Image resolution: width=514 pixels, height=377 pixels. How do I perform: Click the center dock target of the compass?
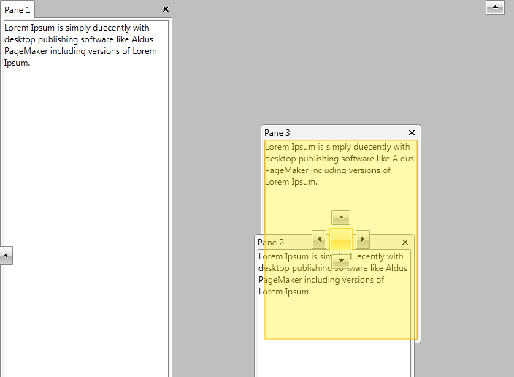click(341, 240)
